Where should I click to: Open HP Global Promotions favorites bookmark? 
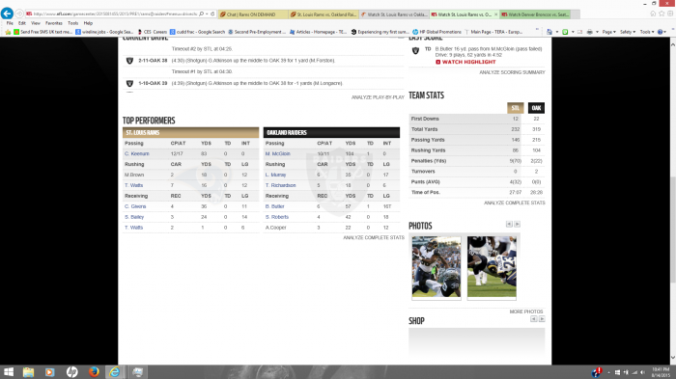pyautogui.click(x=437, y=32)
